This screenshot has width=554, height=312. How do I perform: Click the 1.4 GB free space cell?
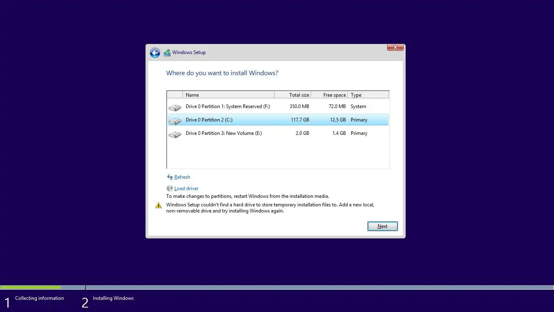[x=339, y=133]
